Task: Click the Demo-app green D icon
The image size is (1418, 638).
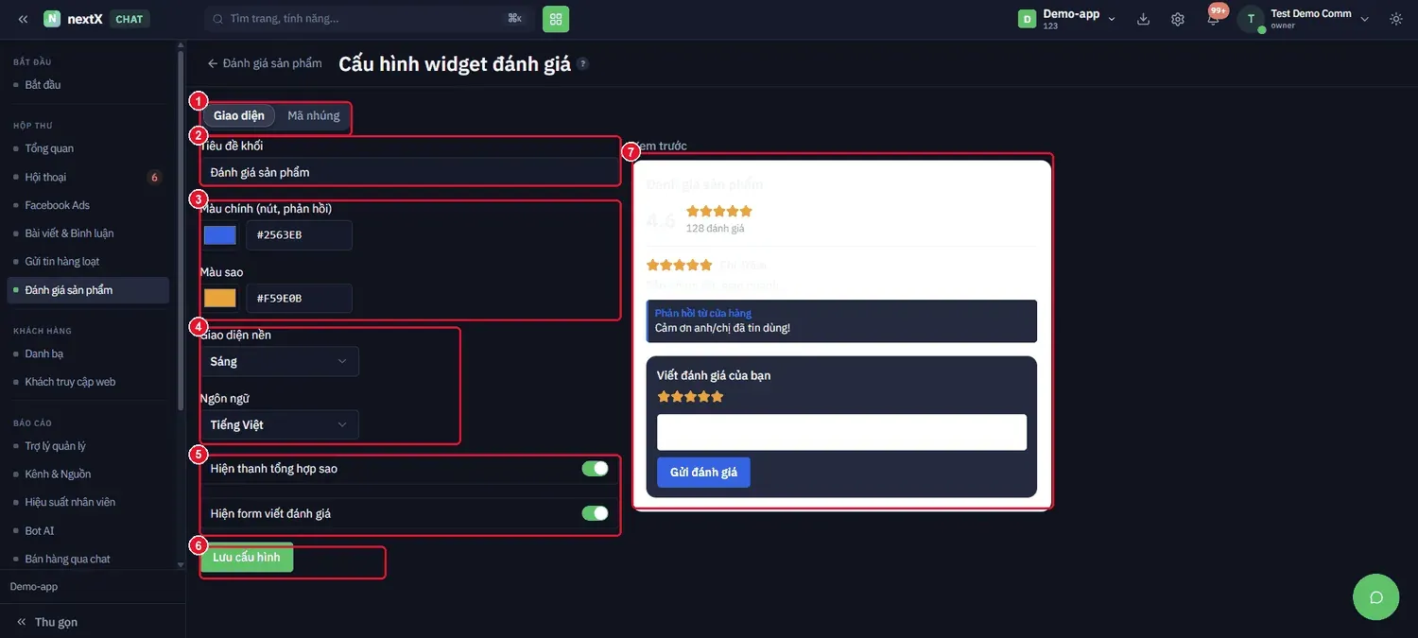Action: point(1027,19)
